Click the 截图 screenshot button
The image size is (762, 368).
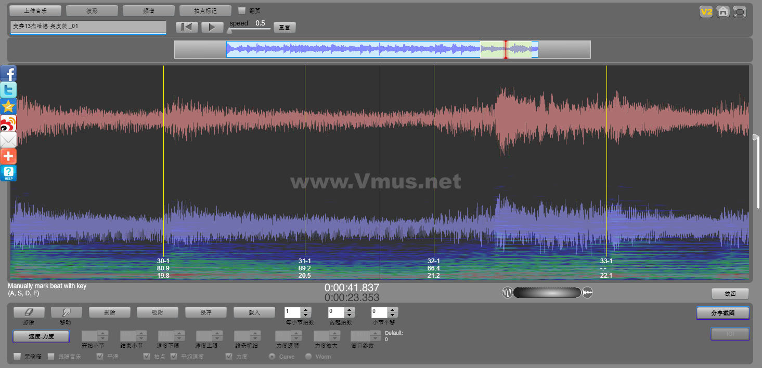tap(730, 294)
